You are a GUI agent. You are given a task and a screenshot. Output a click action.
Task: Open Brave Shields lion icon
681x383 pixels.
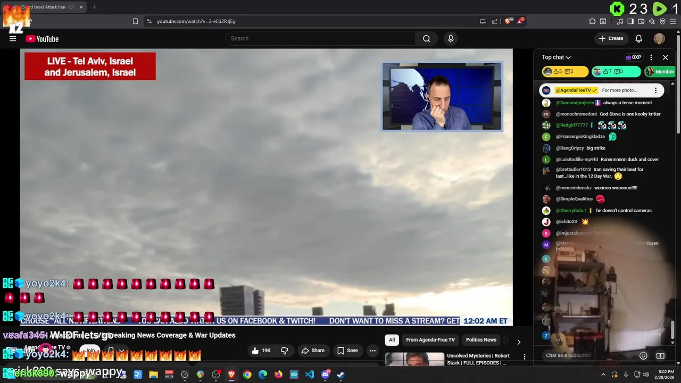(x=509, y=21)
